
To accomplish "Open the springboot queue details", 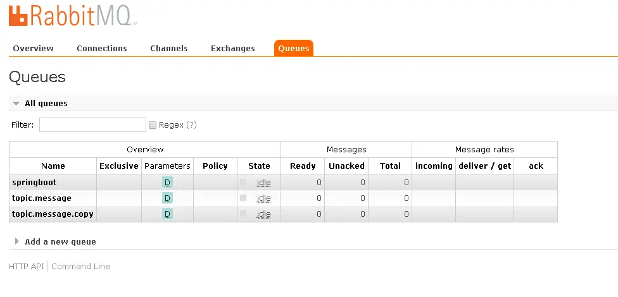I will 34,183.
